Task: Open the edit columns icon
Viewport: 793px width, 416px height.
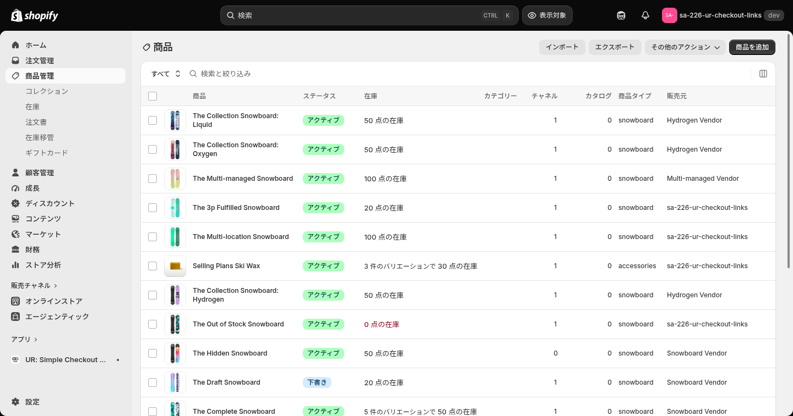Action: tap(763, 74)
